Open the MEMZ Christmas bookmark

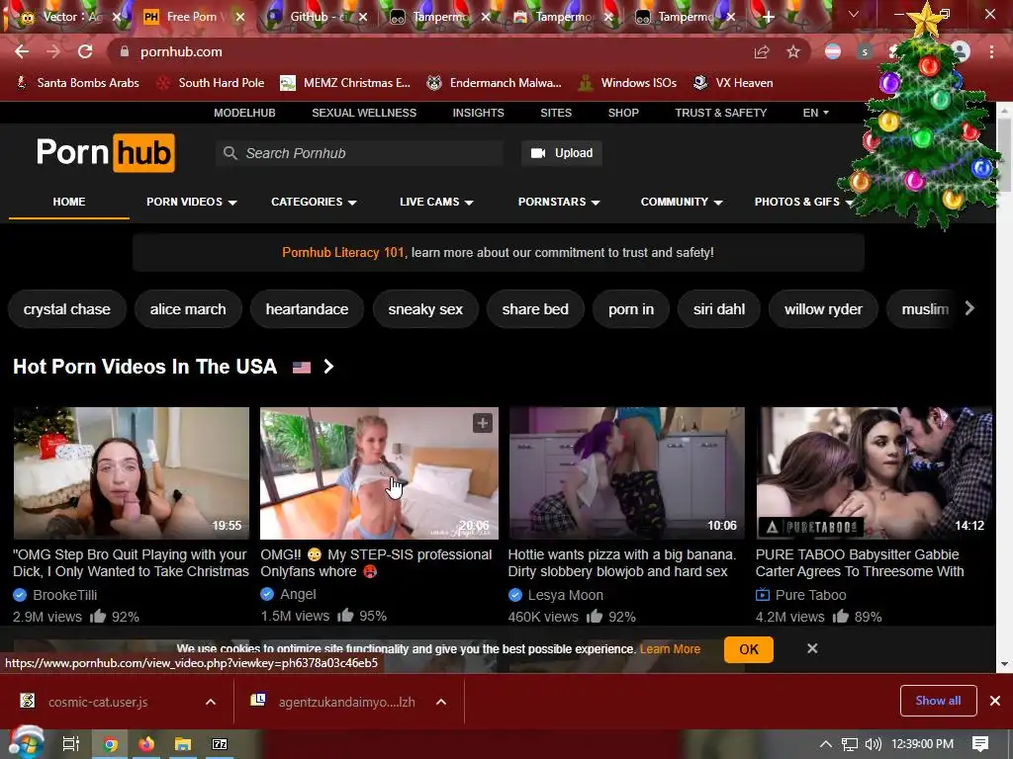coord(345,83)
